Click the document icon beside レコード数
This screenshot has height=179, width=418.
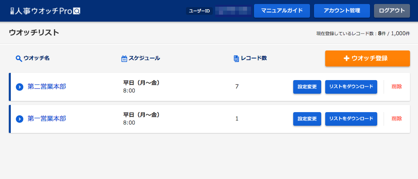(236, 59)
